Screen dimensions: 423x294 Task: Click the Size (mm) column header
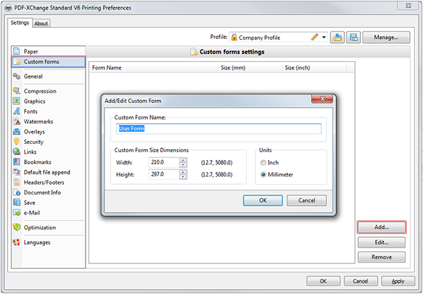click(250, 67)
